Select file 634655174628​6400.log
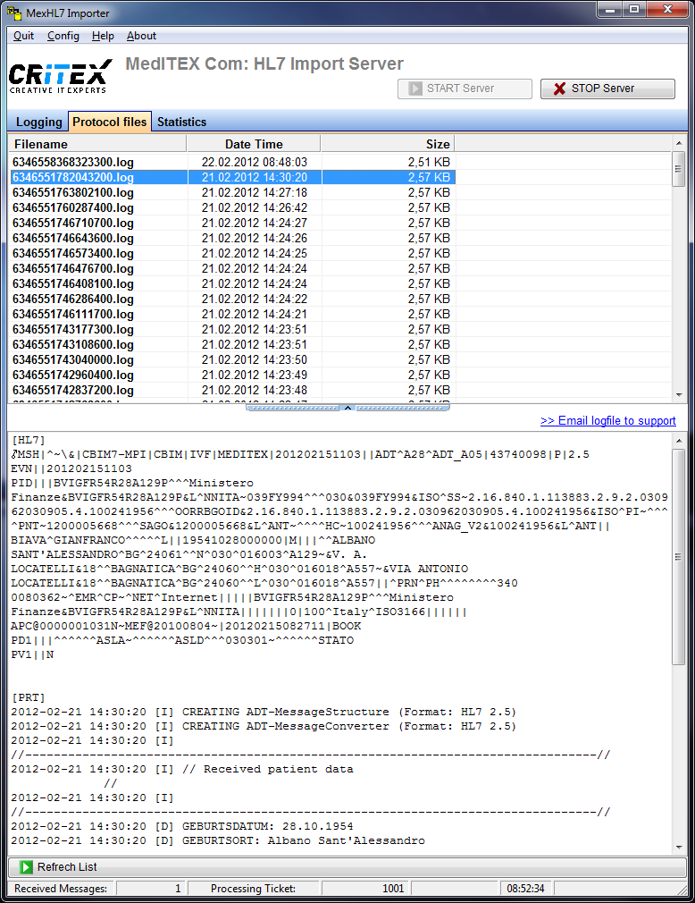695x903 pixels. (x=73, y=299)
